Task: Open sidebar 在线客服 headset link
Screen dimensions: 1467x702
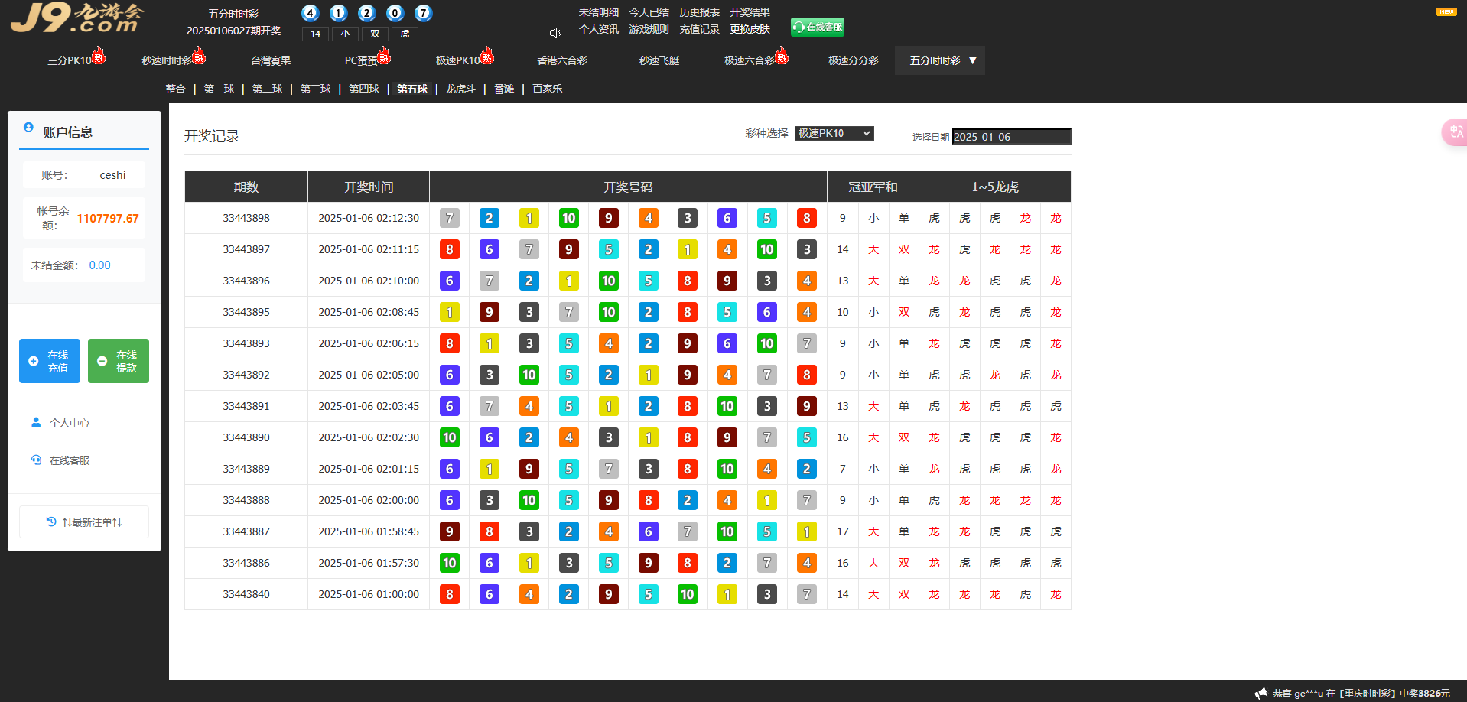Action: (69, 460)
